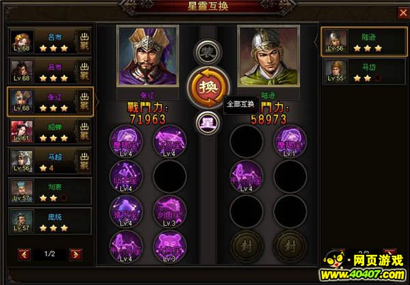Click the central 换 swap button
410x285 pixels.
(x=208, y=87)
